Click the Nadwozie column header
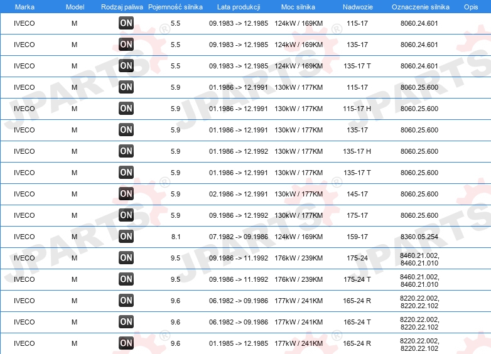This screenshot has height=354, width=491. point(358,7)
